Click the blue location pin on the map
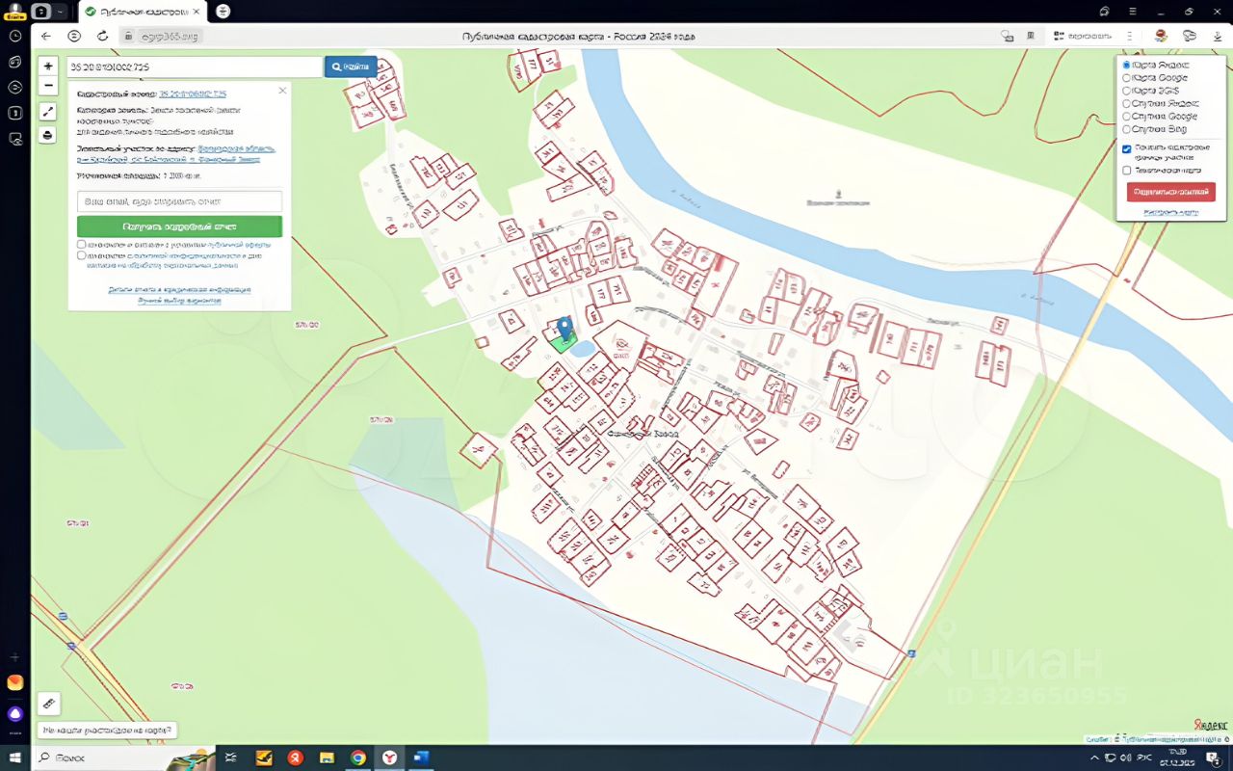The height and width of the screenshot is (771, 1233). (x=565, y=328)
